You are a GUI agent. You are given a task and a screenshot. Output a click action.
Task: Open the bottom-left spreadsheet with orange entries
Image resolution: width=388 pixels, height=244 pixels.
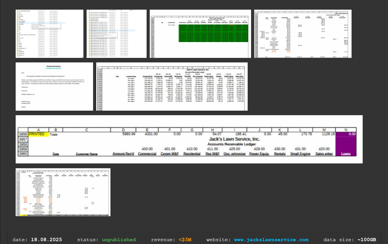pos(63,192)
